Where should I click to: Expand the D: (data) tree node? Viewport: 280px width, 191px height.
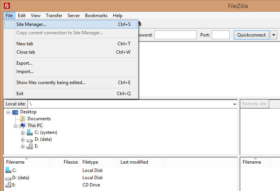point(23,140)
